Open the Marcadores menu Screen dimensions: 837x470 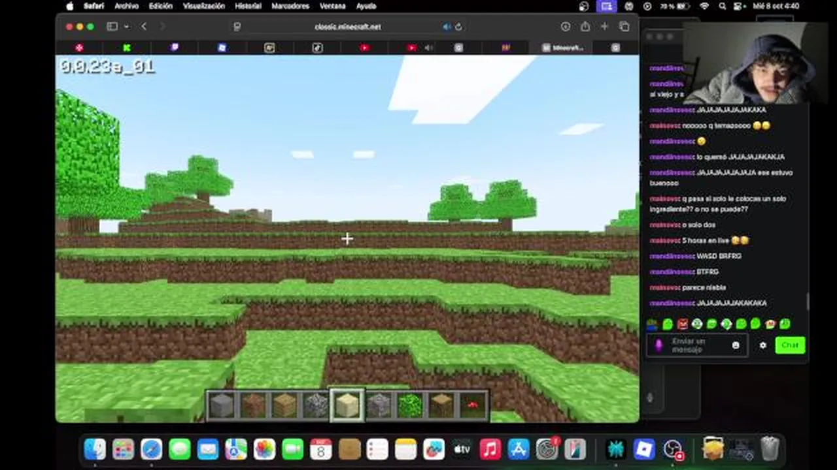pos(290,6)
